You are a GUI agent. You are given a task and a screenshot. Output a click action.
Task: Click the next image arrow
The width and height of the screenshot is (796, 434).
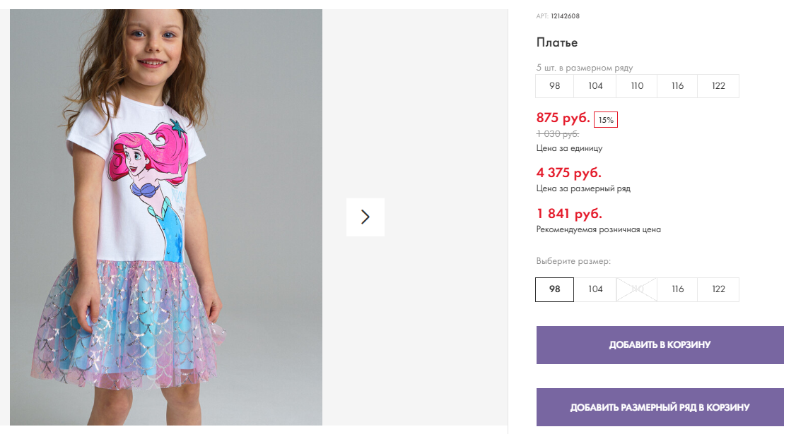point(365,217)
